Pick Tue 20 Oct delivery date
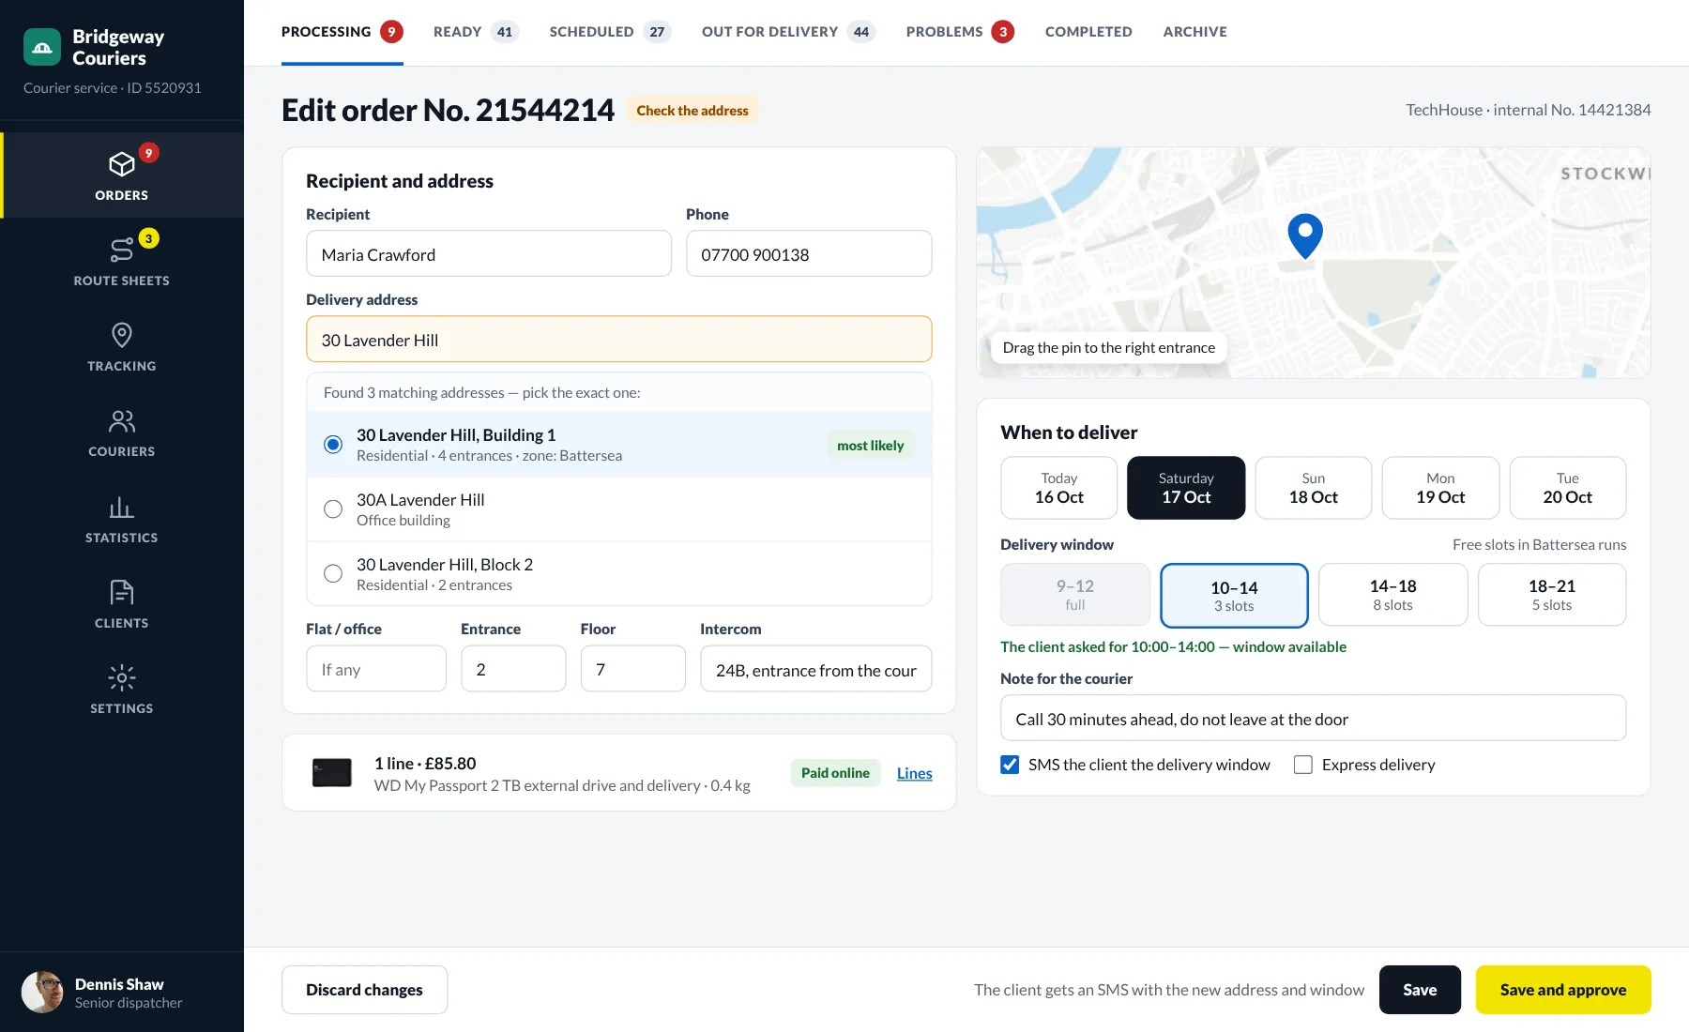 [1568, 488]
